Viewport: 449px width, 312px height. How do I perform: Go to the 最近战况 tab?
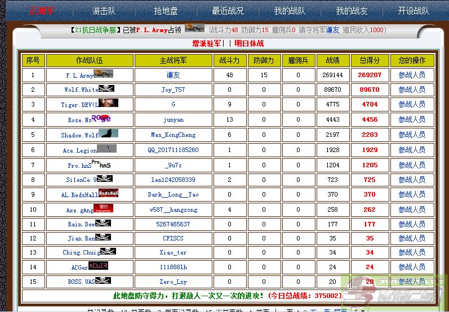coord(228,11)
